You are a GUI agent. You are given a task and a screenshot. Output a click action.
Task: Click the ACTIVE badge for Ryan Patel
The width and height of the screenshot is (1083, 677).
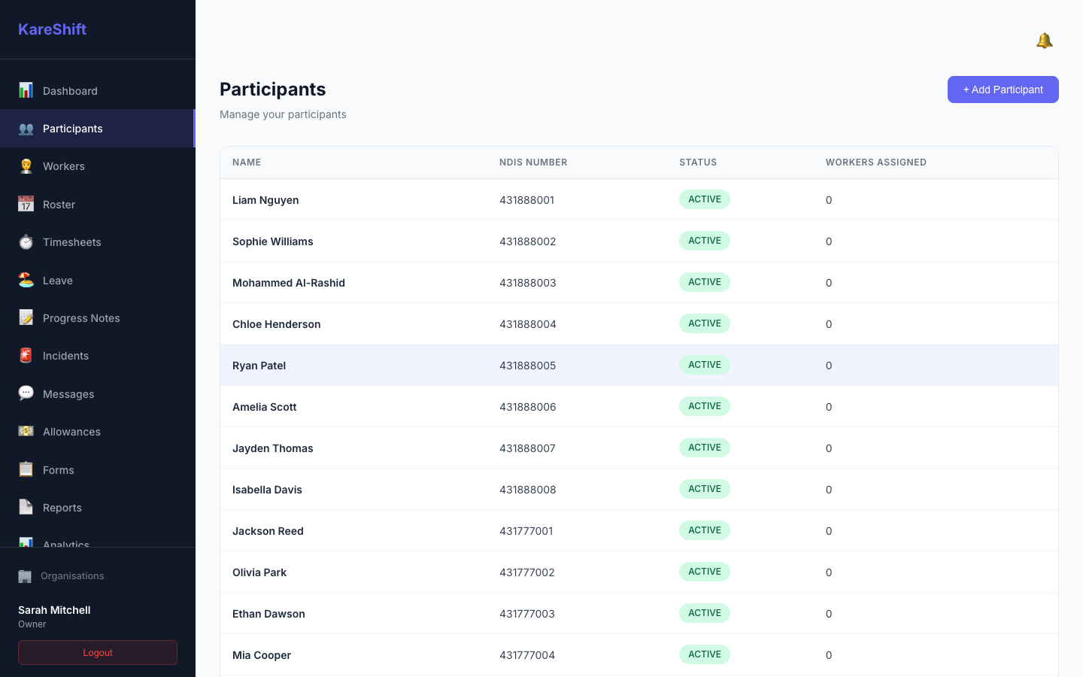tap(705, 365)
